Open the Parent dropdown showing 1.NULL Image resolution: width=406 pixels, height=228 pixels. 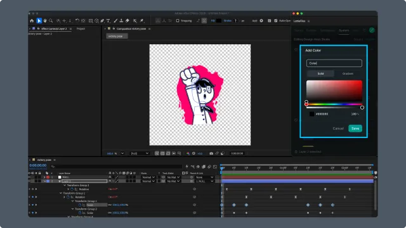[204, 181]
